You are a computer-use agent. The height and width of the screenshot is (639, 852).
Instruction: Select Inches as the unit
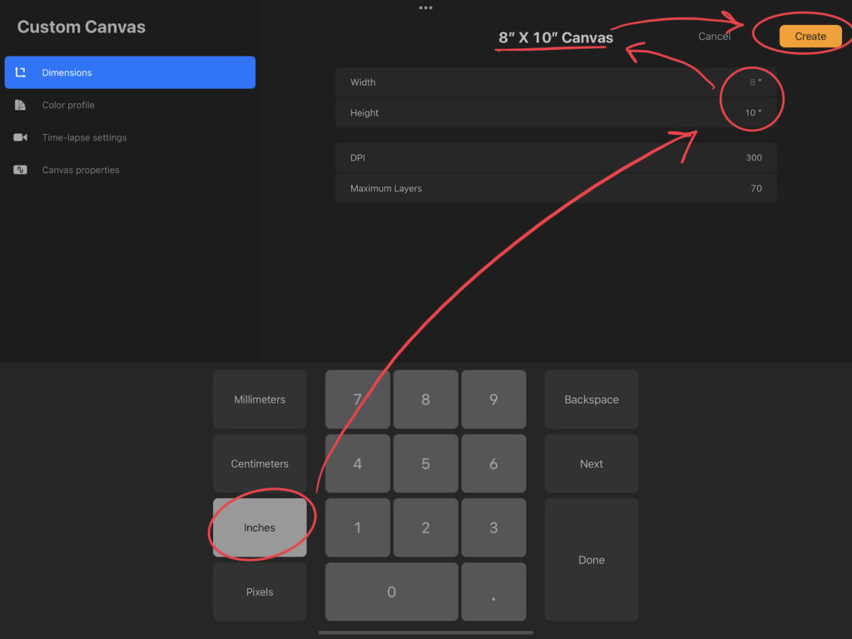tap(260, 528)
